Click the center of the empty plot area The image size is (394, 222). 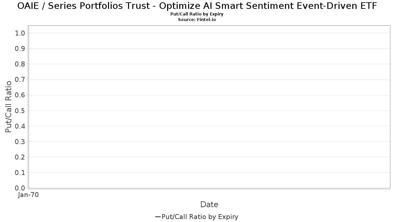coord(209,107)
